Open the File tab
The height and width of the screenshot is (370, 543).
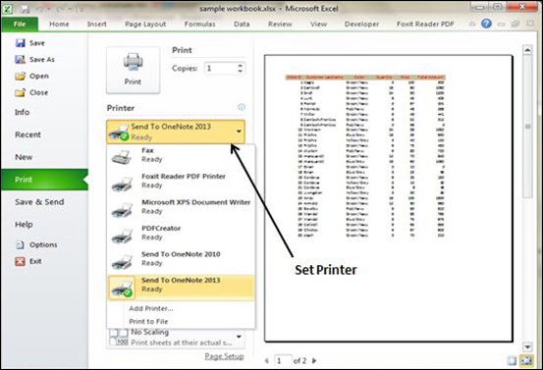pos(20,24)
